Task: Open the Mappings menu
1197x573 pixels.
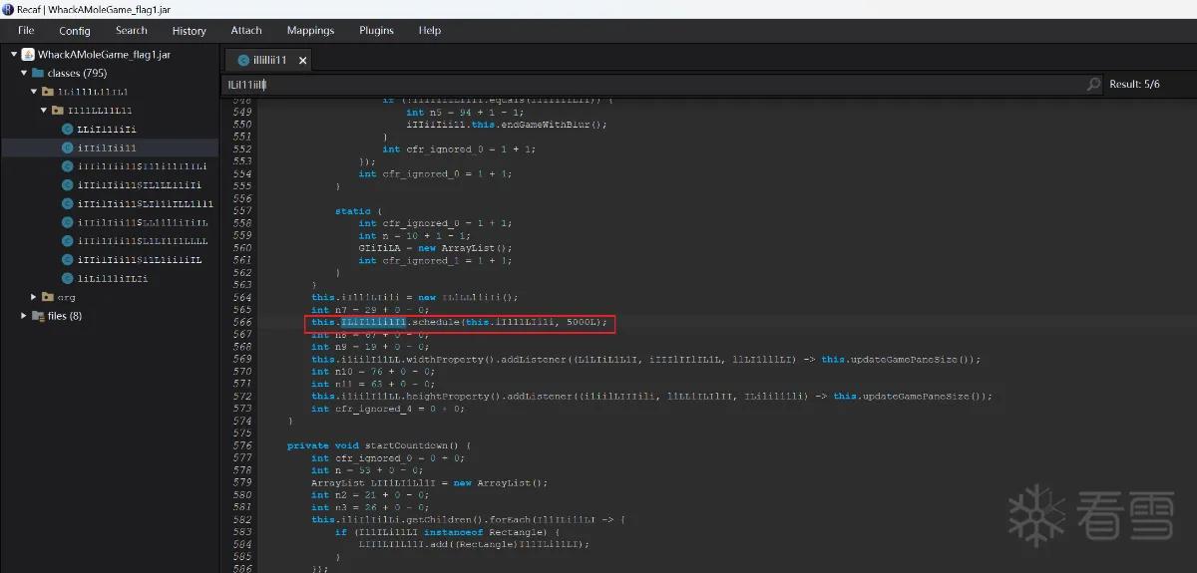Action: pos(310,31)
